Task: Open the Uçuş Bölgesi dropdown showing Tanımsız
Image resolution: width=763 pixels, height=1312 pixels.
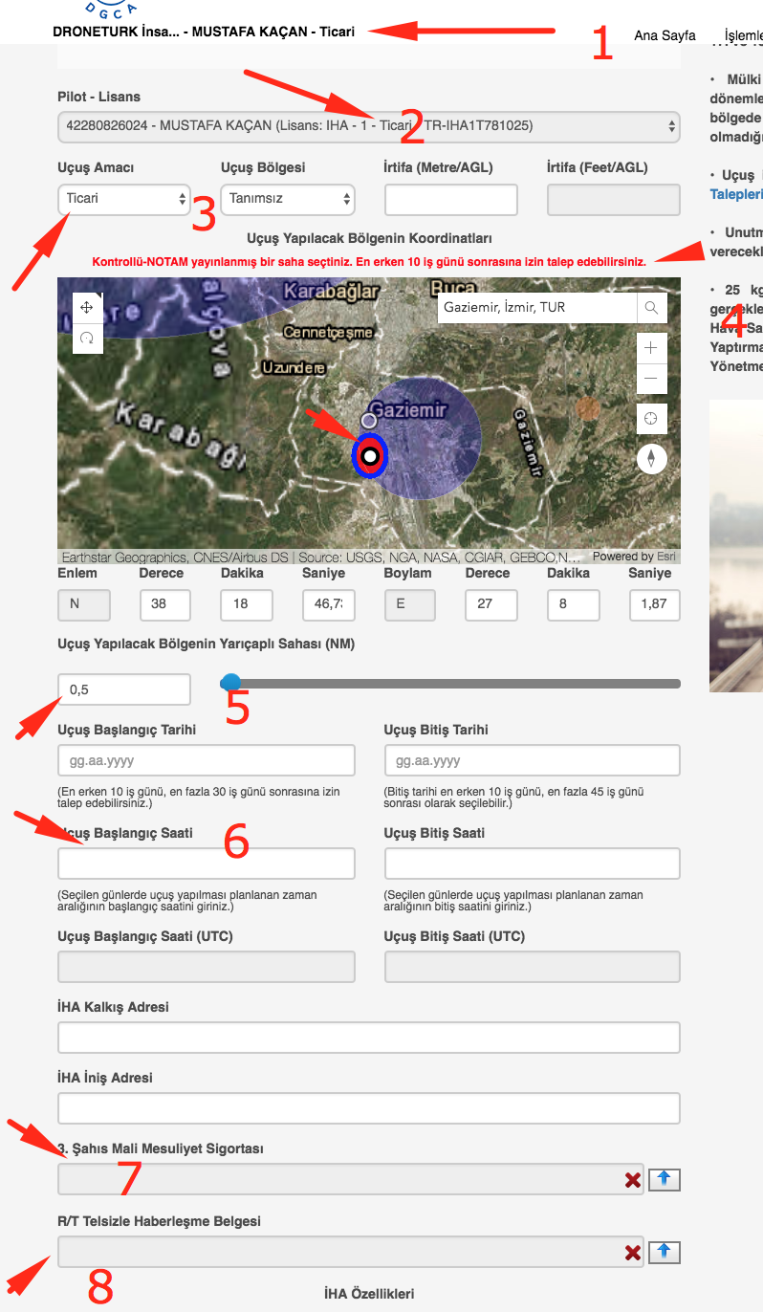Action: pyautogui.click(x=288, y=200)
